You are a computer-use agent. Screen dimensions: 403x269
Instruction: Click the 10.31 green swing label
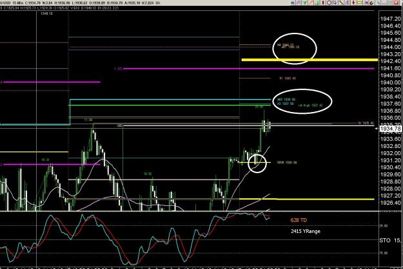point(45,160)
